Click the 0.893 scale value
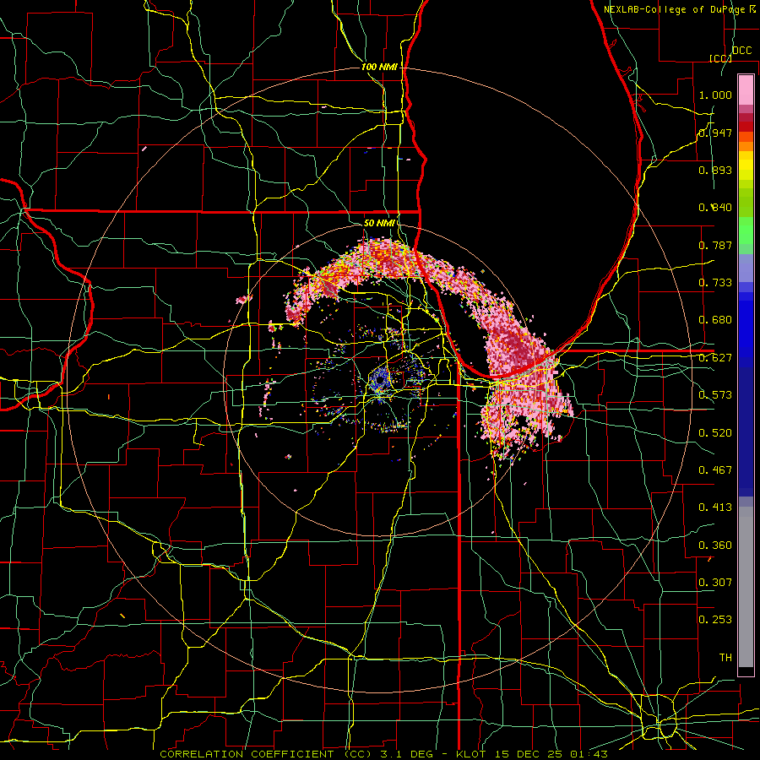Viewport: 760px width, 760px height. pos(715,170)
